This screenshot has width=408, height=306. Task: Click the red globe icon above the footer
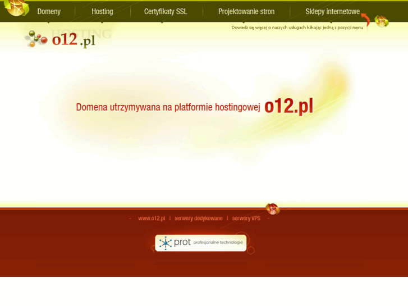click(x=272, y=209)
